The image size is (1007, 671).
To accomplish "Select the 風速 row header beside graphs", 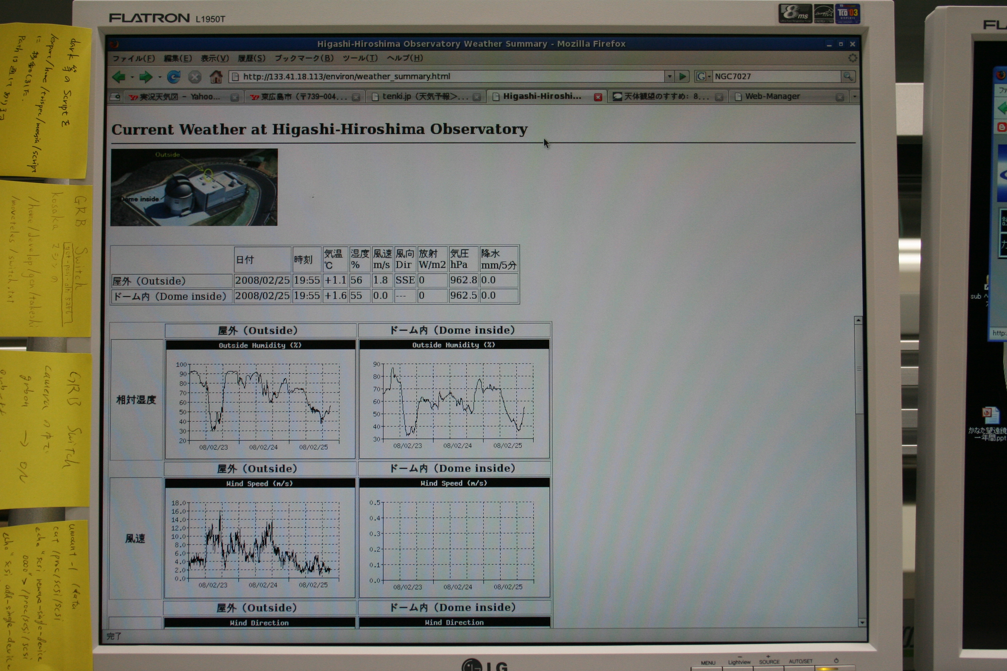I will [x=135, y=538].
